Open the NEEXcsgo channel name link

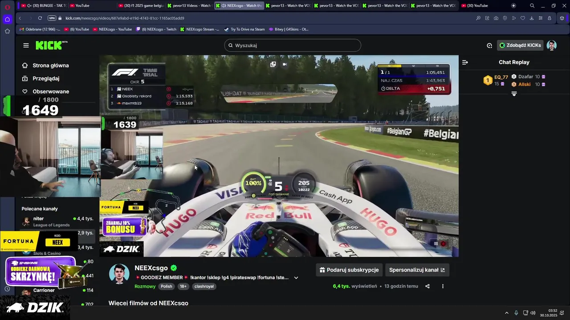151,268
